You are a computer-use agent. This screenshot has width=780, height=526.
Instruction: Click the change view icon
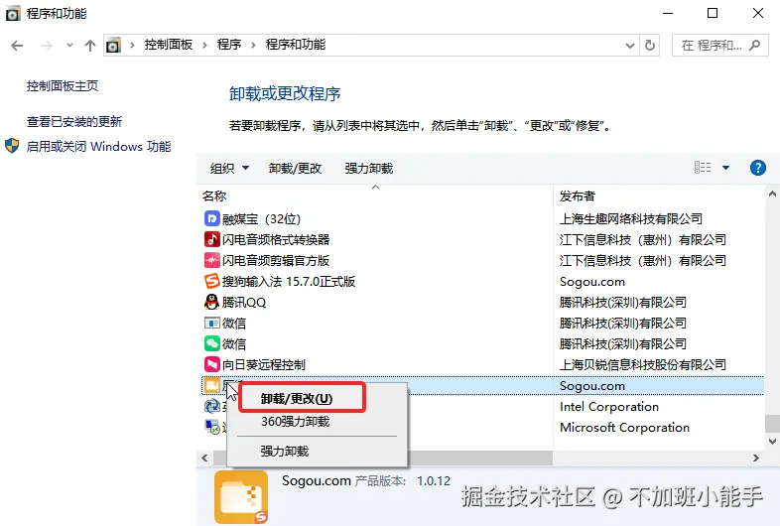703,168
